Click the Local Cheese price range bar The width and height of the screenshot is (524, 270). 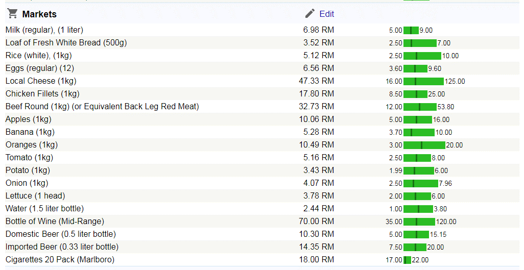coord(423,81)
